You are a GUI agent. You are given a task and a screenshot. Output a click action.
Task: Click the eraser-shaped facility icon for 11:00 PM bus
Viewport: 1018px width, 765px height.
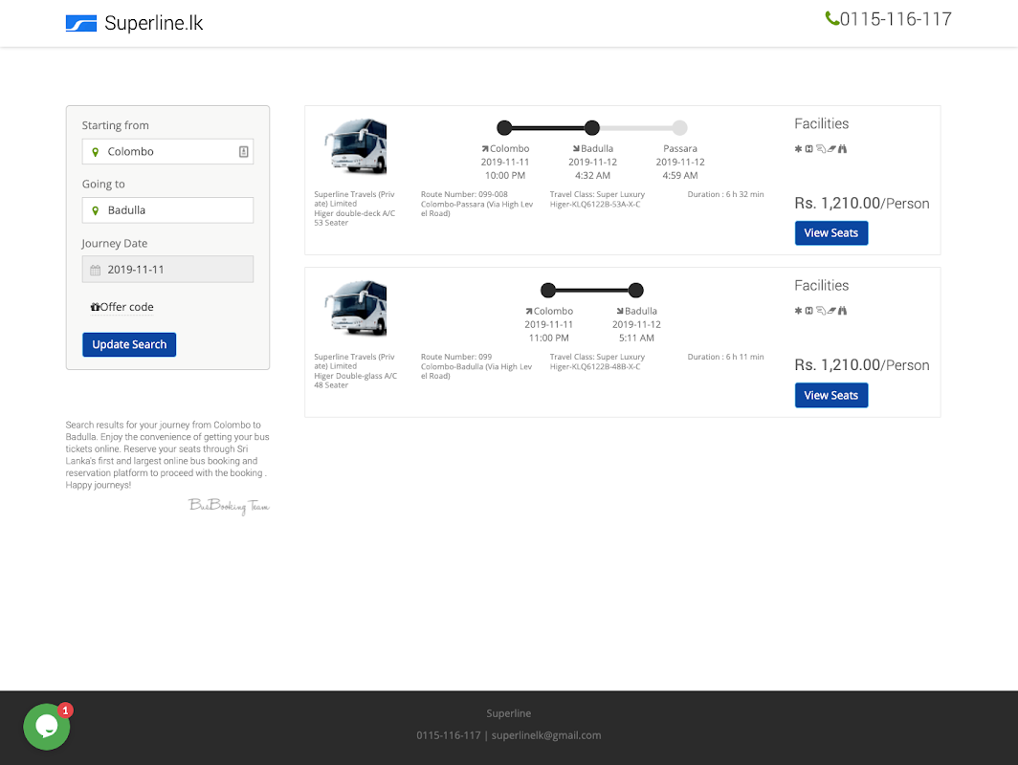coord(831,311)
